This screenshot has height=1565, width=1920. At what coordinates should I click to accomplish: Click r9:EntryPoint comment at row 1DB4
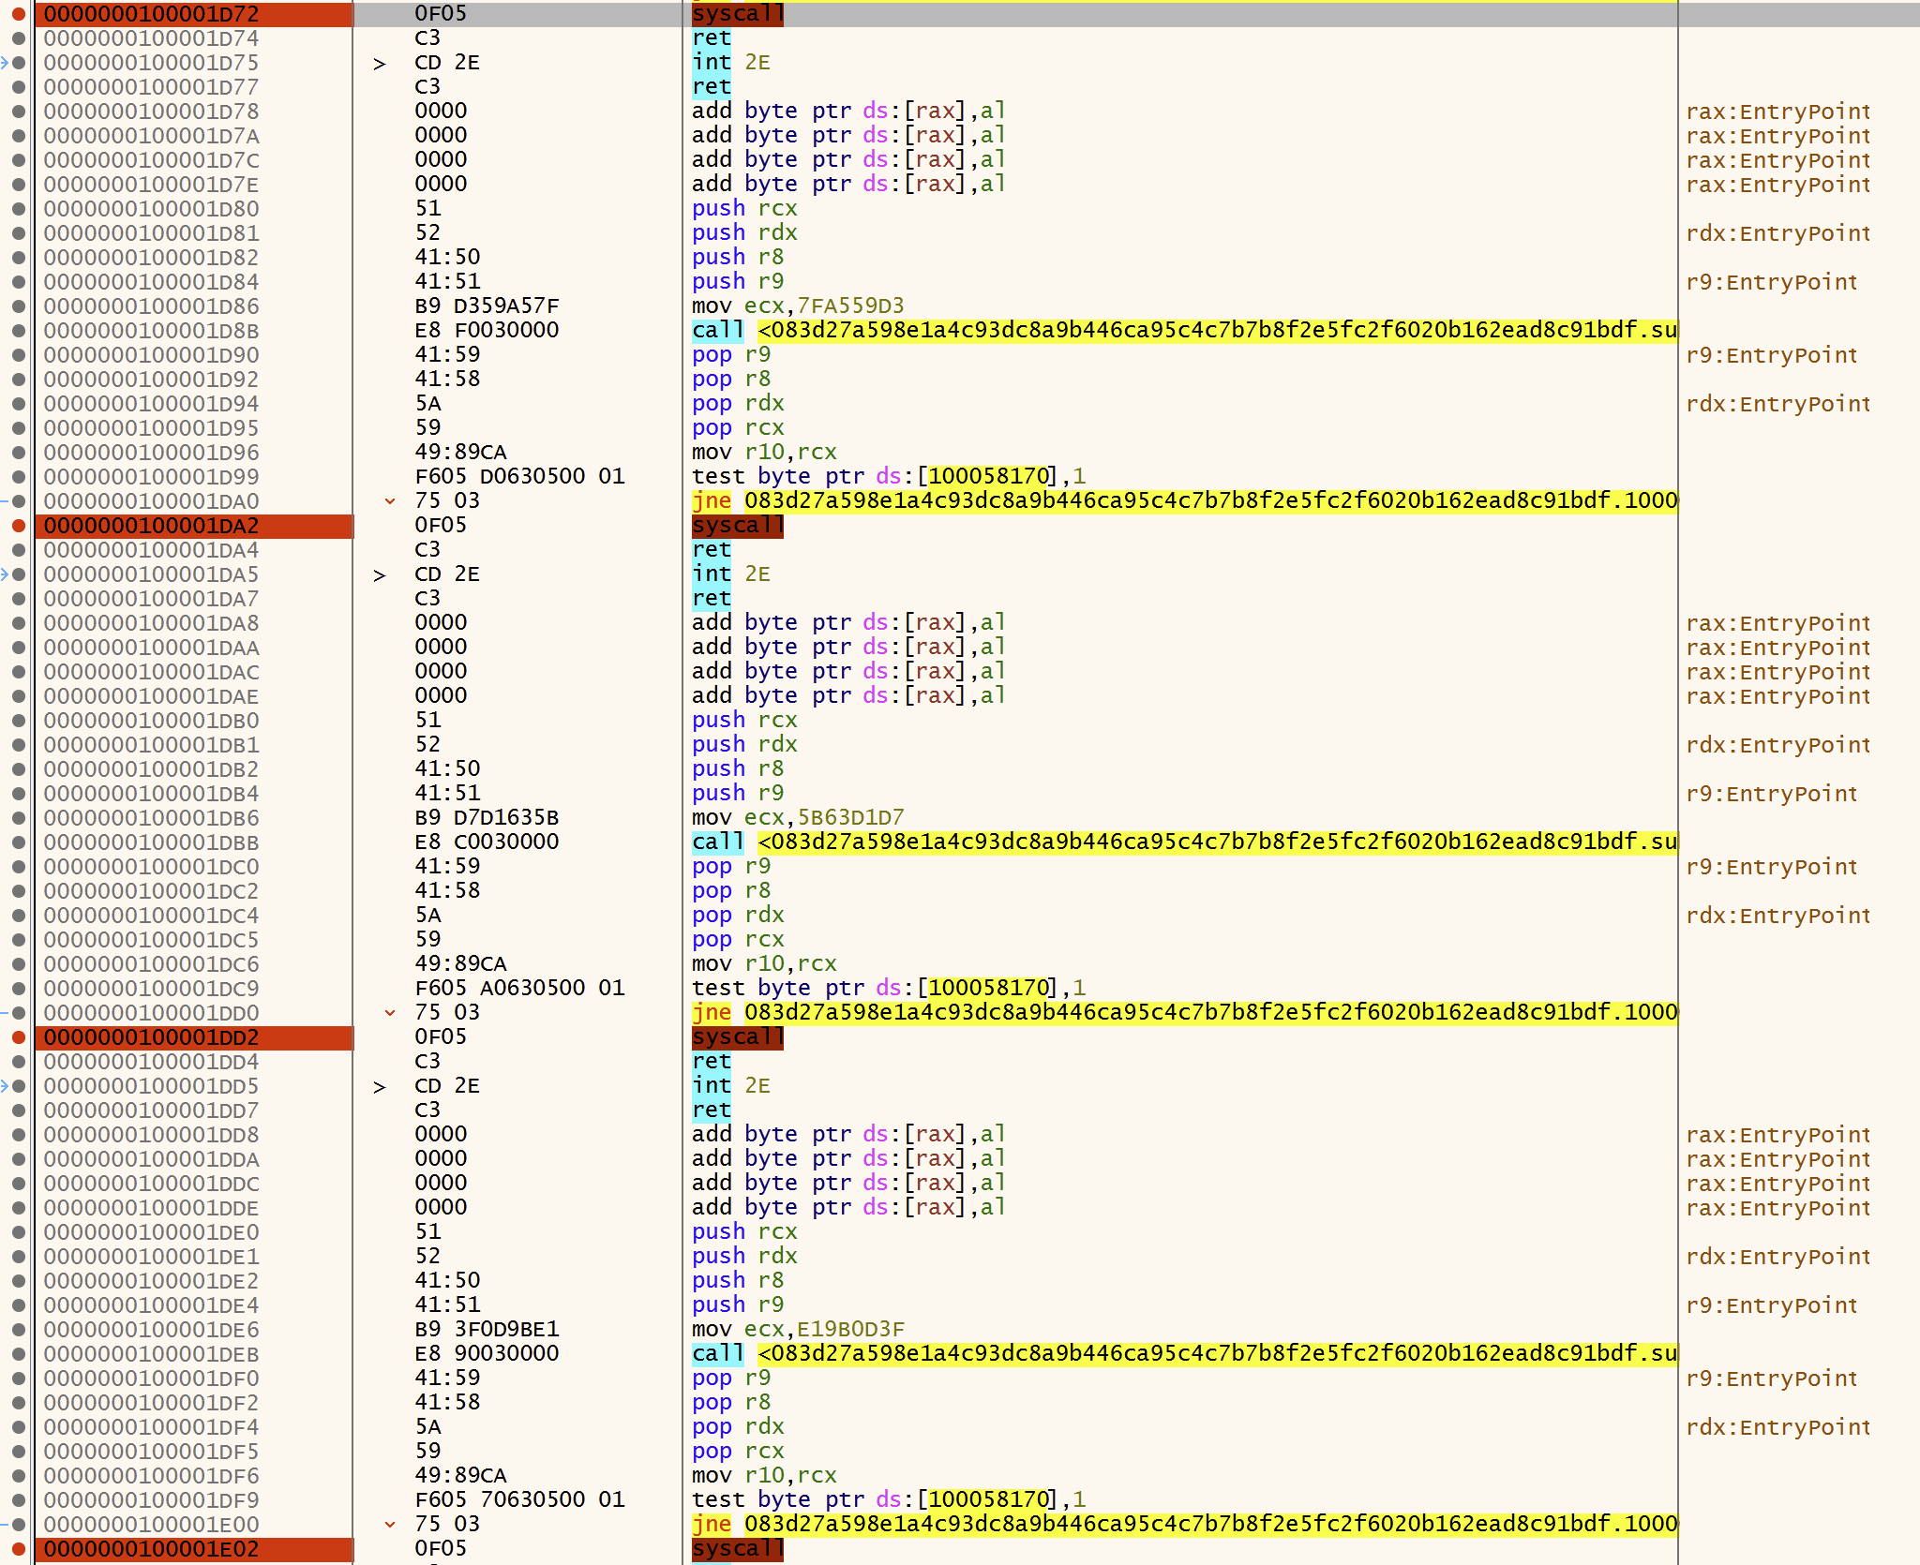tap(1771, 794)
